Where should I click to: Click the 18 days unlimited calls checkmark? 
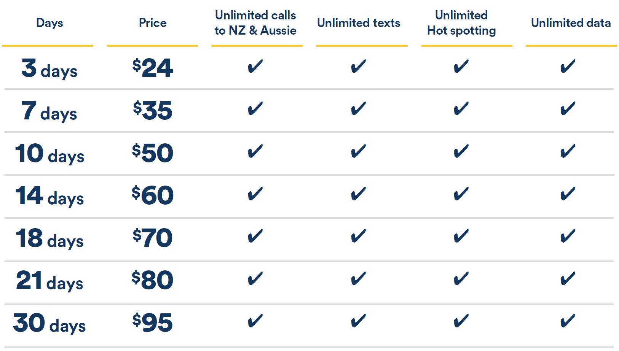(255, 236)
